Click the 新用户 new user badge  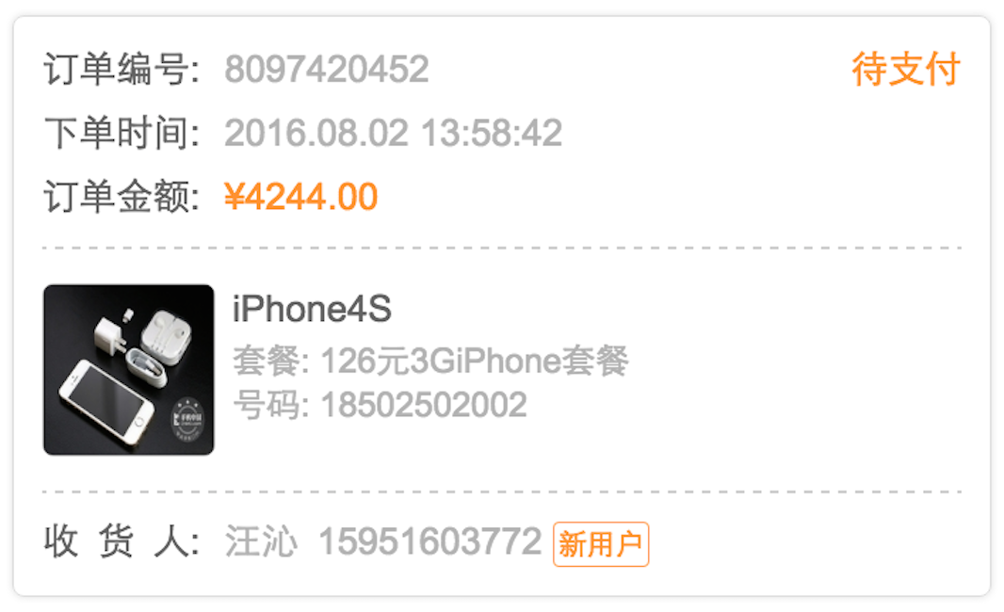(601, 545)
